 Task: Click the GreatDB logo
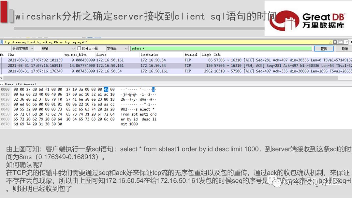[x=307, y=20]
